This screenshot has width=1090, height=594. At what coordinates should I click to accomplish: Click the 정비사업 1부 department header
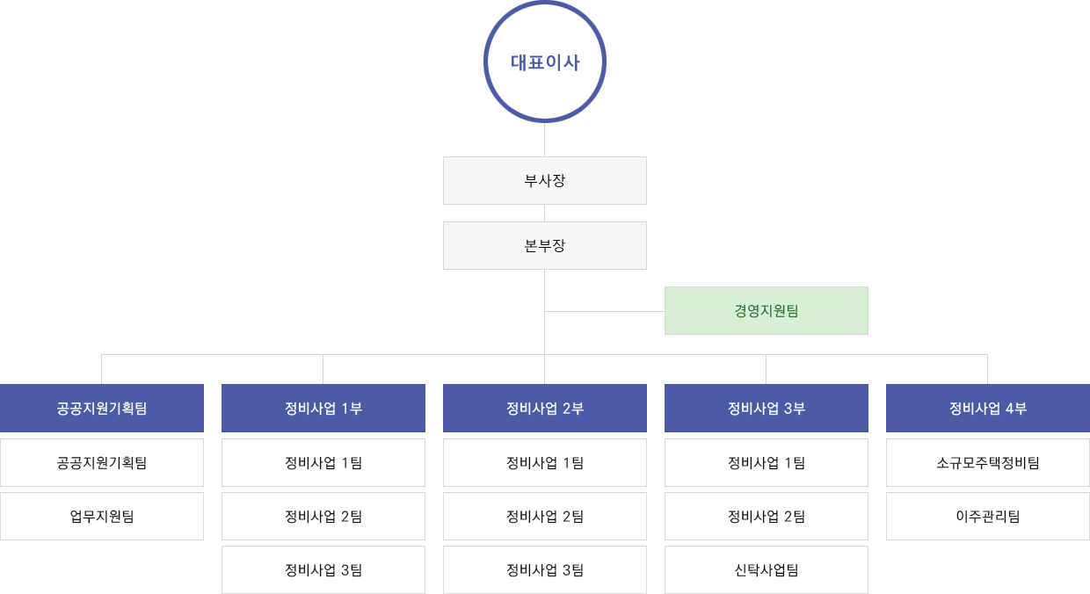323,408
